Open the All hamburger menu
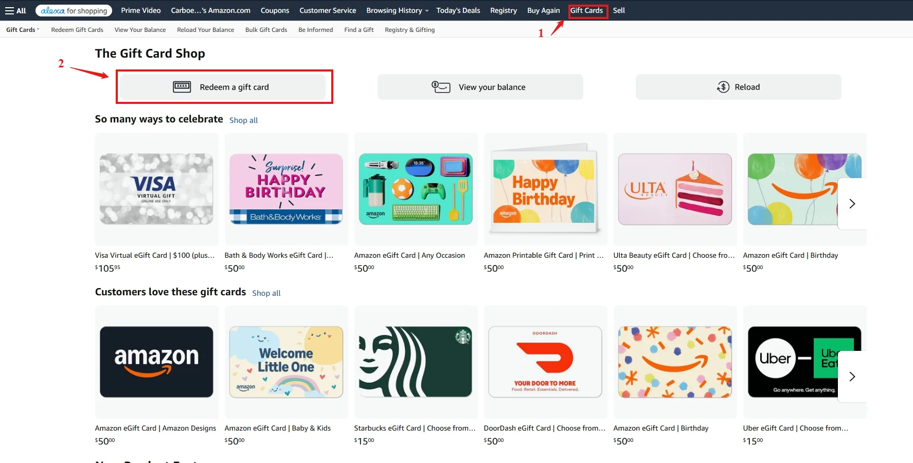913x463 pixels. point(15,10)
